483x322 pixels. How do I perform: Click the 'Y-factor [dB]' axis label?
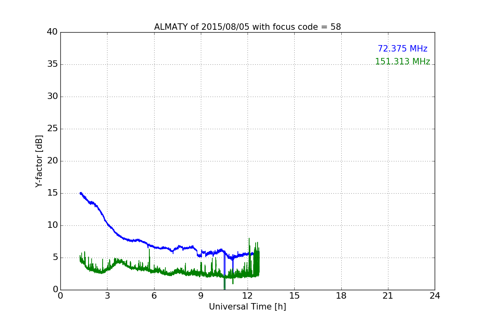coord(39,161)
